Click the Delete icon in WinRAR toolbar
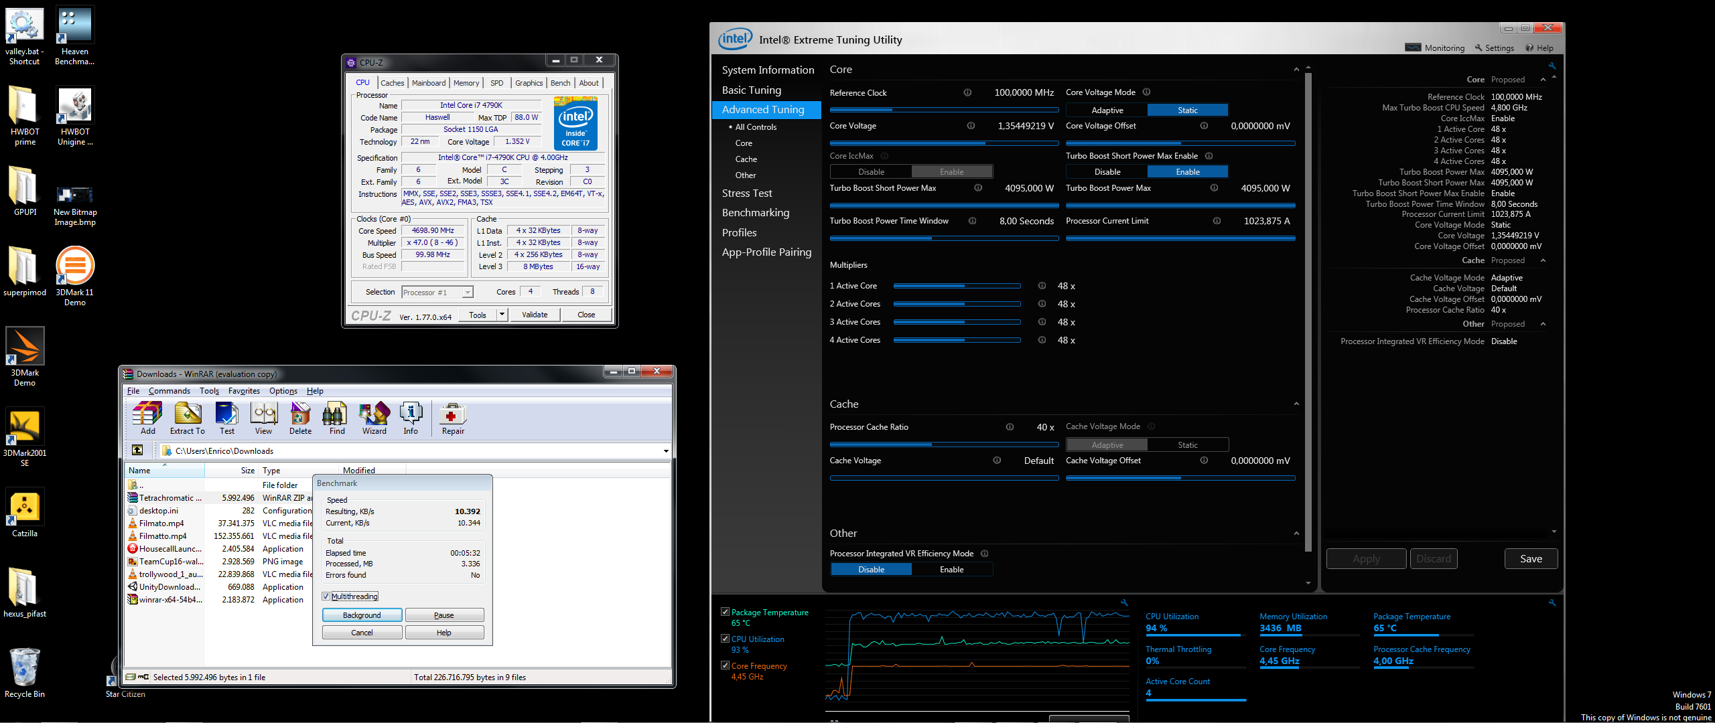 pos(300,418)
